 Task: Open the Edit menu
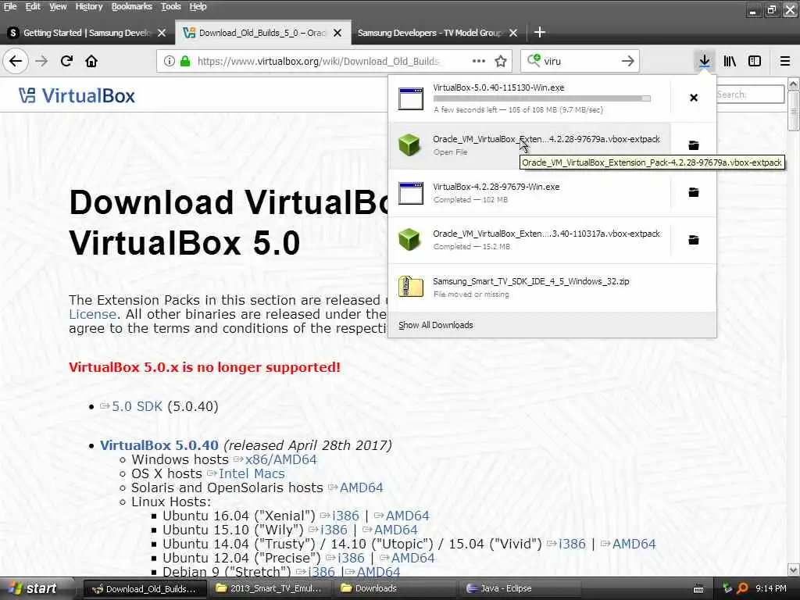pyautogui.click(x=33, y=6)
